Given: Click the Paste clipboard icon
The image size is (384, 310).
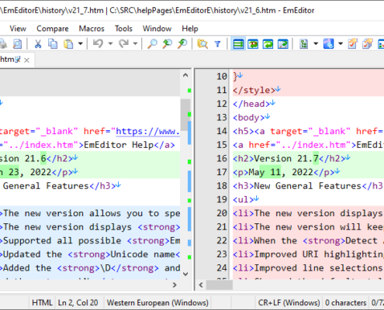Looking at the screenshot, I should click(x=68, y=43).
